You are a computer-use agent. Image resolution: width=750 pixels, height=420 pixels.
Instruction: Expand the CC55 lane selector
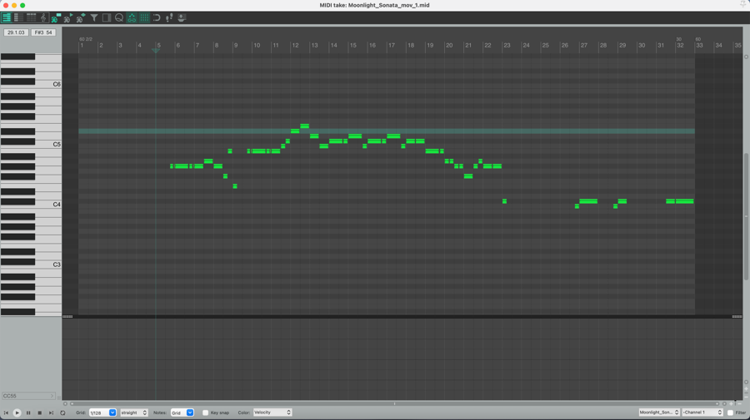tap(28, 396)
